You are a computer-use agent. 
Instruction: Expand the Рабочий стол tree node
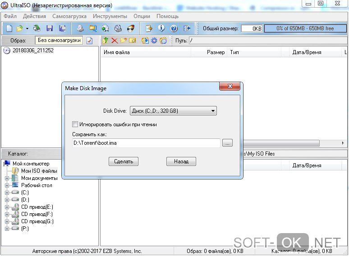pos(7,185)
